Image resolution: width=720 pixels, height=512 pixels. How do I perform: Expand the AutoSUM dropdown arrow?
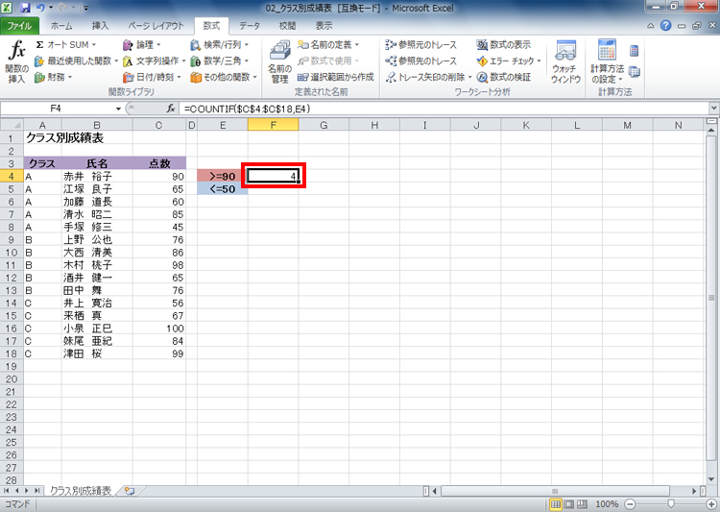(94, 44)
